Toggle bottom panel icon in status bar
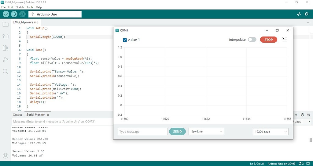Screen dimensions: 313x166 (308, 164)
